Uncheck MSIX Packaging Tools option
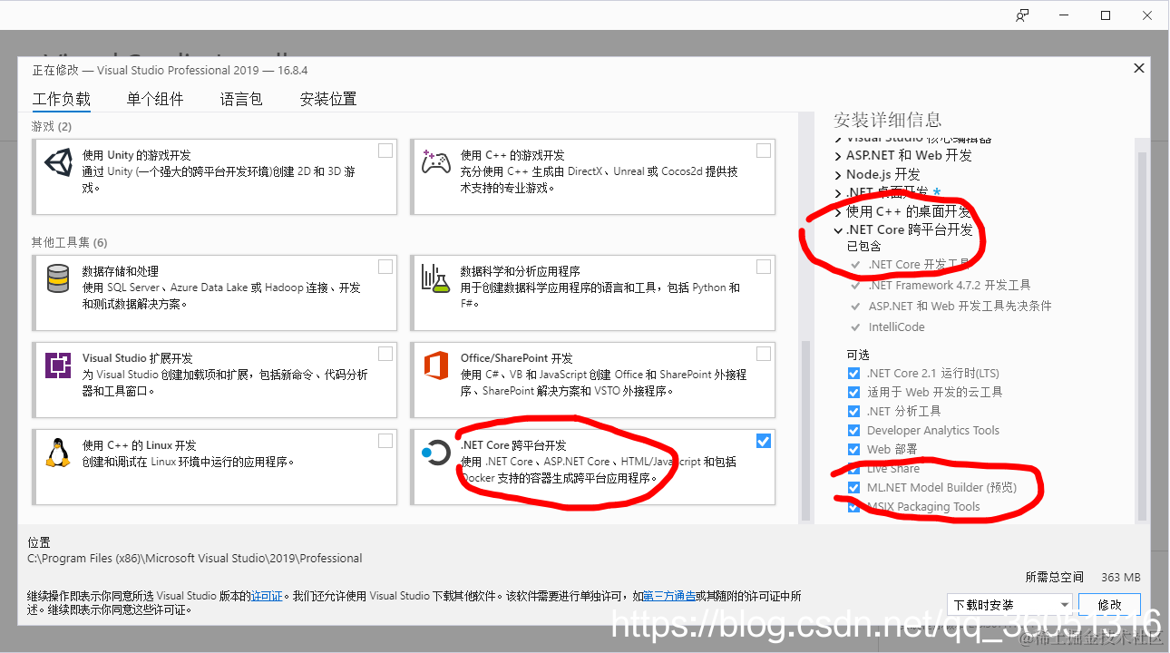The image size is (1170, 653). (853, 507)
